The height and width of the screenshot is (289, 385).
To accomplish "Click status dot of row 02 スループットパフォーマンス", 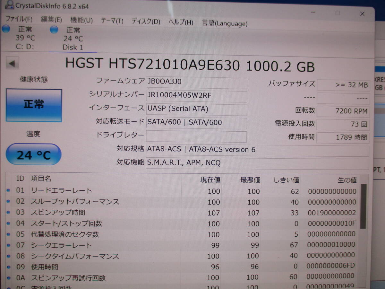I will [8, 202].
